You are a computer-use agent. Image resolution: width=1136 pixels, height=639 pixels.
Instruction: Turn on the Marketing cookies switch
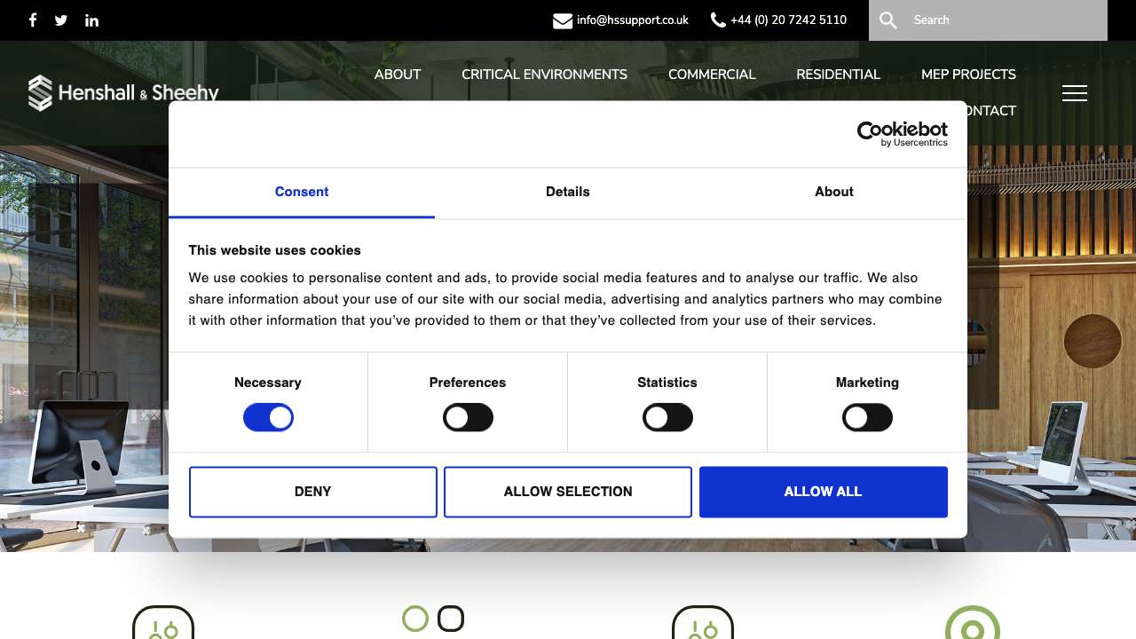click(x=867, y=417)
